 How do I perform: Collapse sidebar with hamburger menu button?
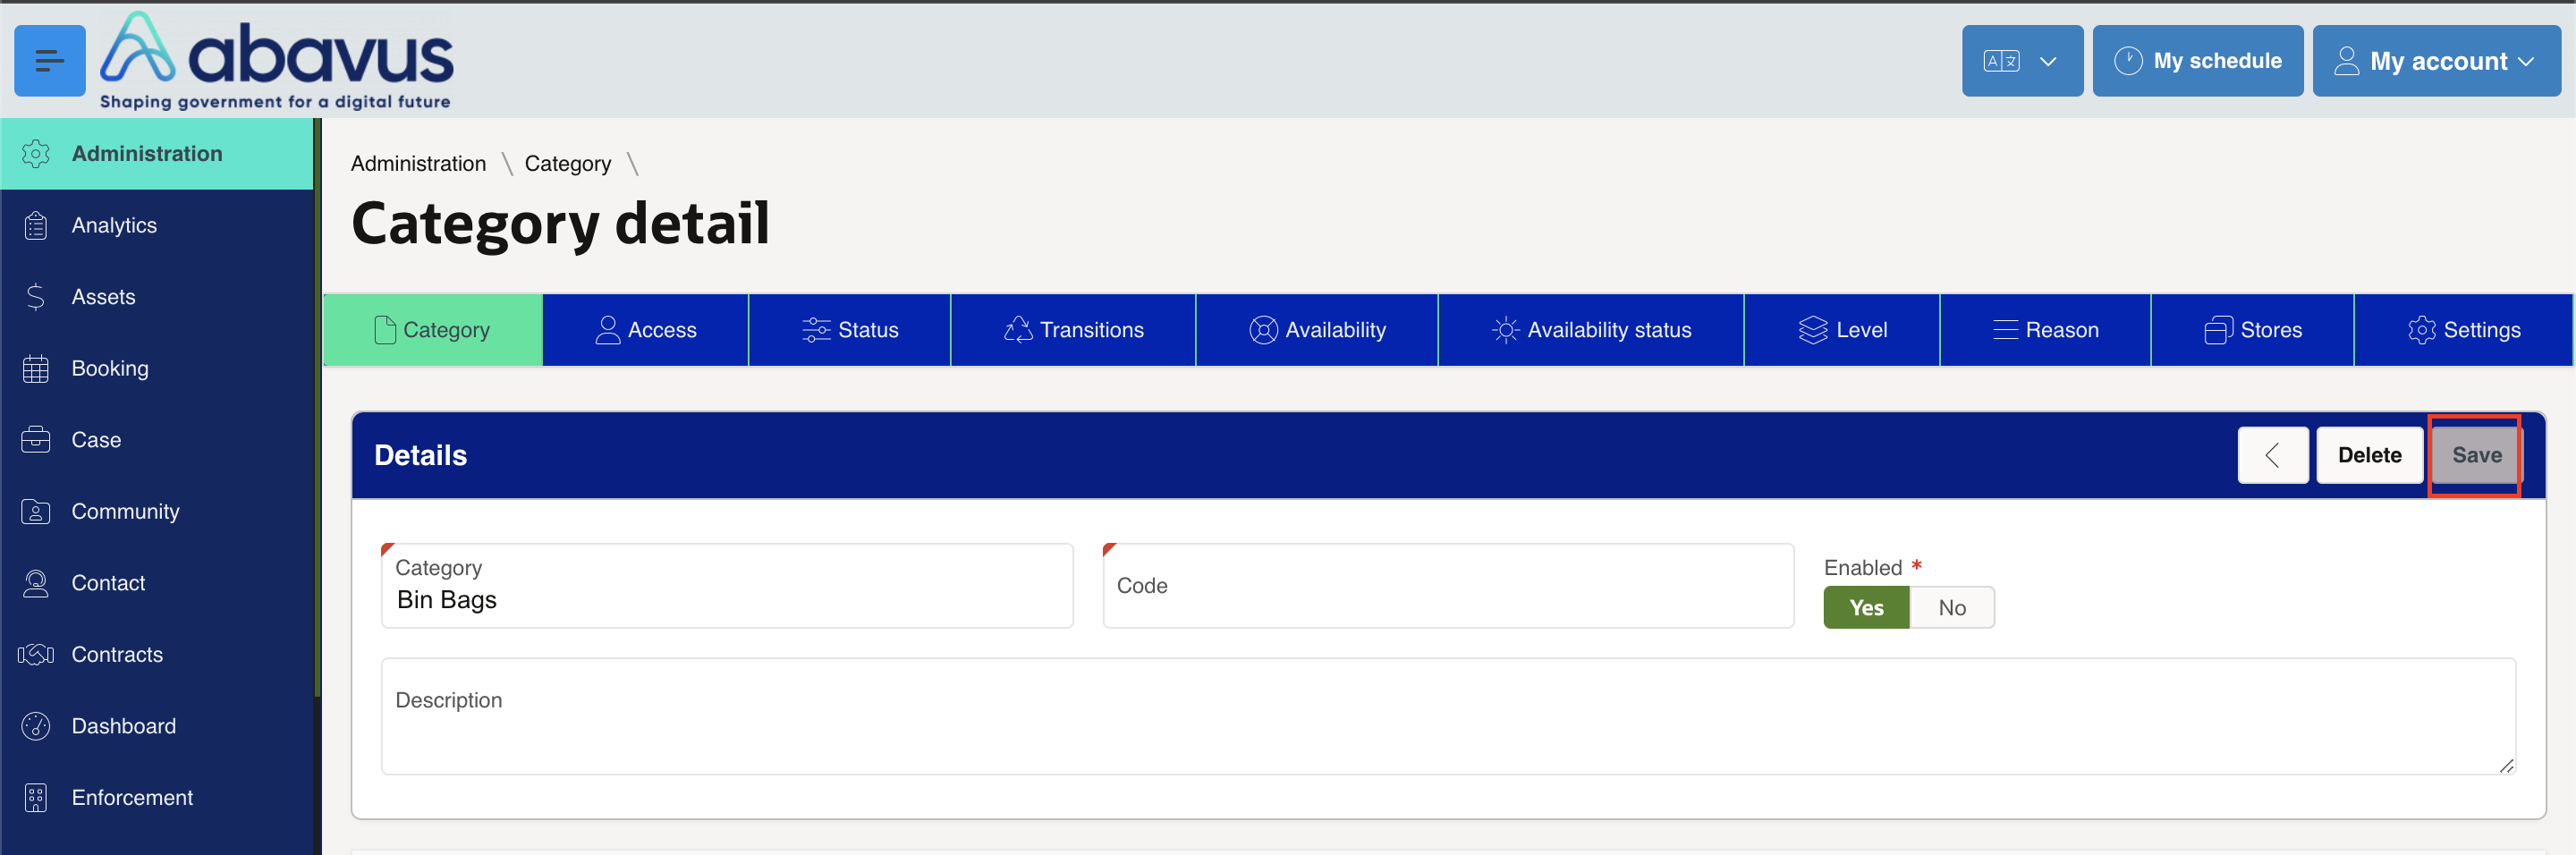pos(49,61)
